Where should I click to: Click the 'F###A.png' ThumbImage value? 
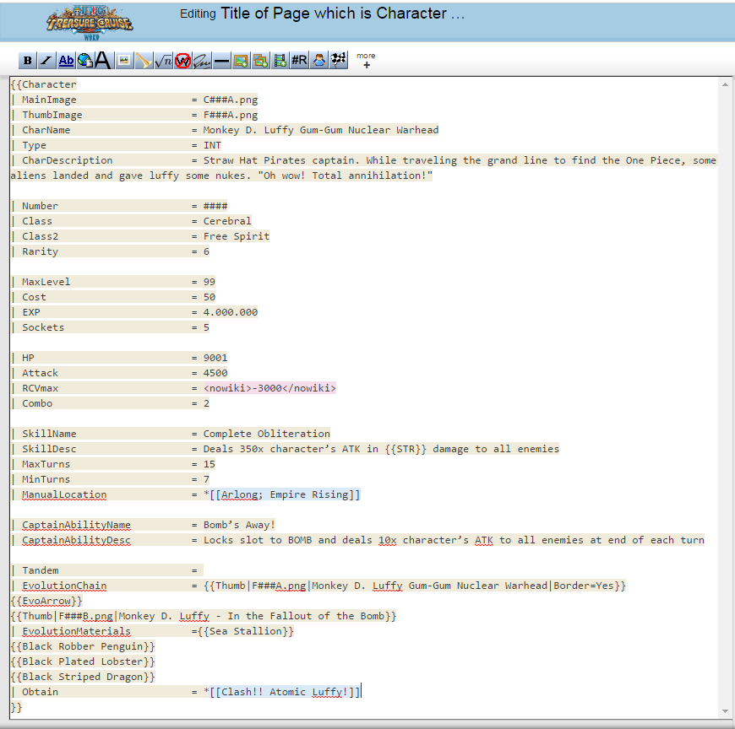(230, 115)
